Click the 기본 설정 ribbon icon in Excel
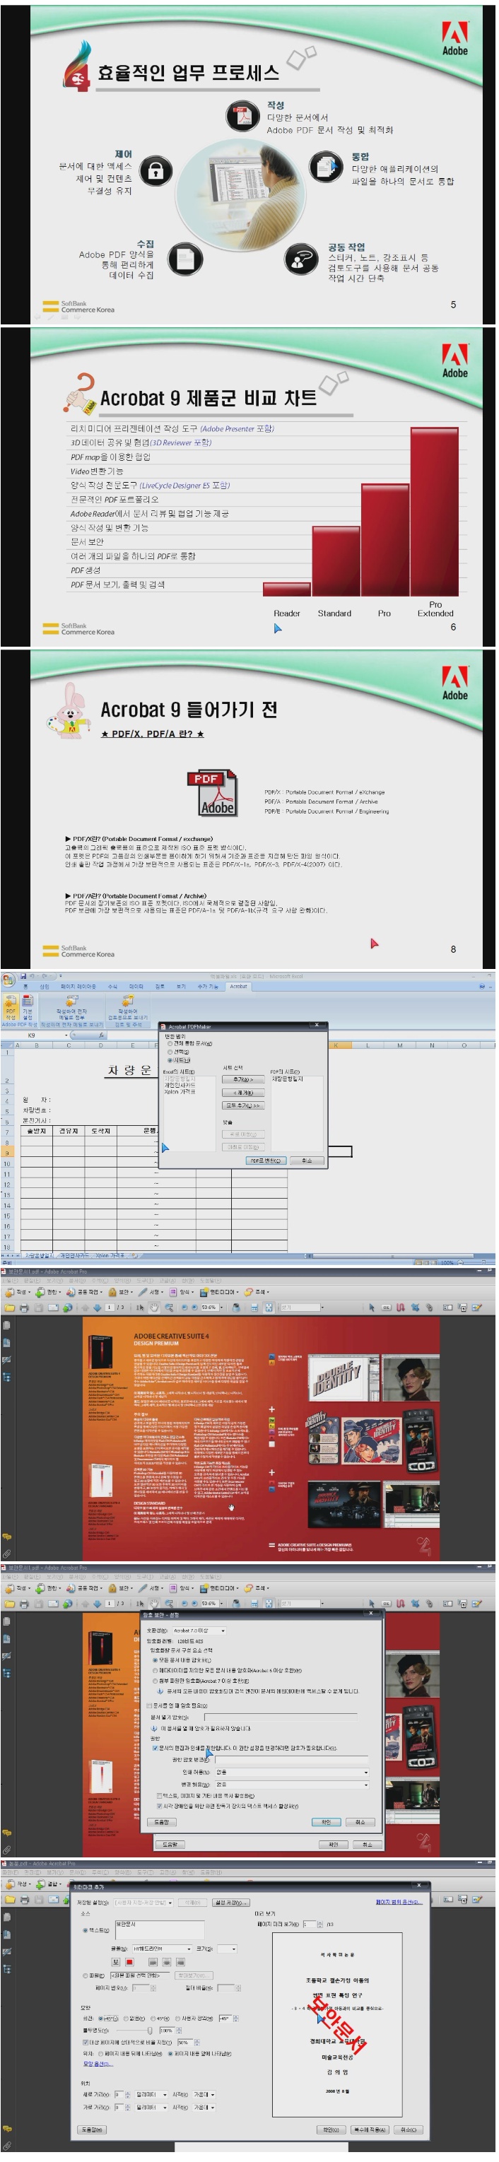The width and height of the screenshot is (499, 2162). (28, 1007)
